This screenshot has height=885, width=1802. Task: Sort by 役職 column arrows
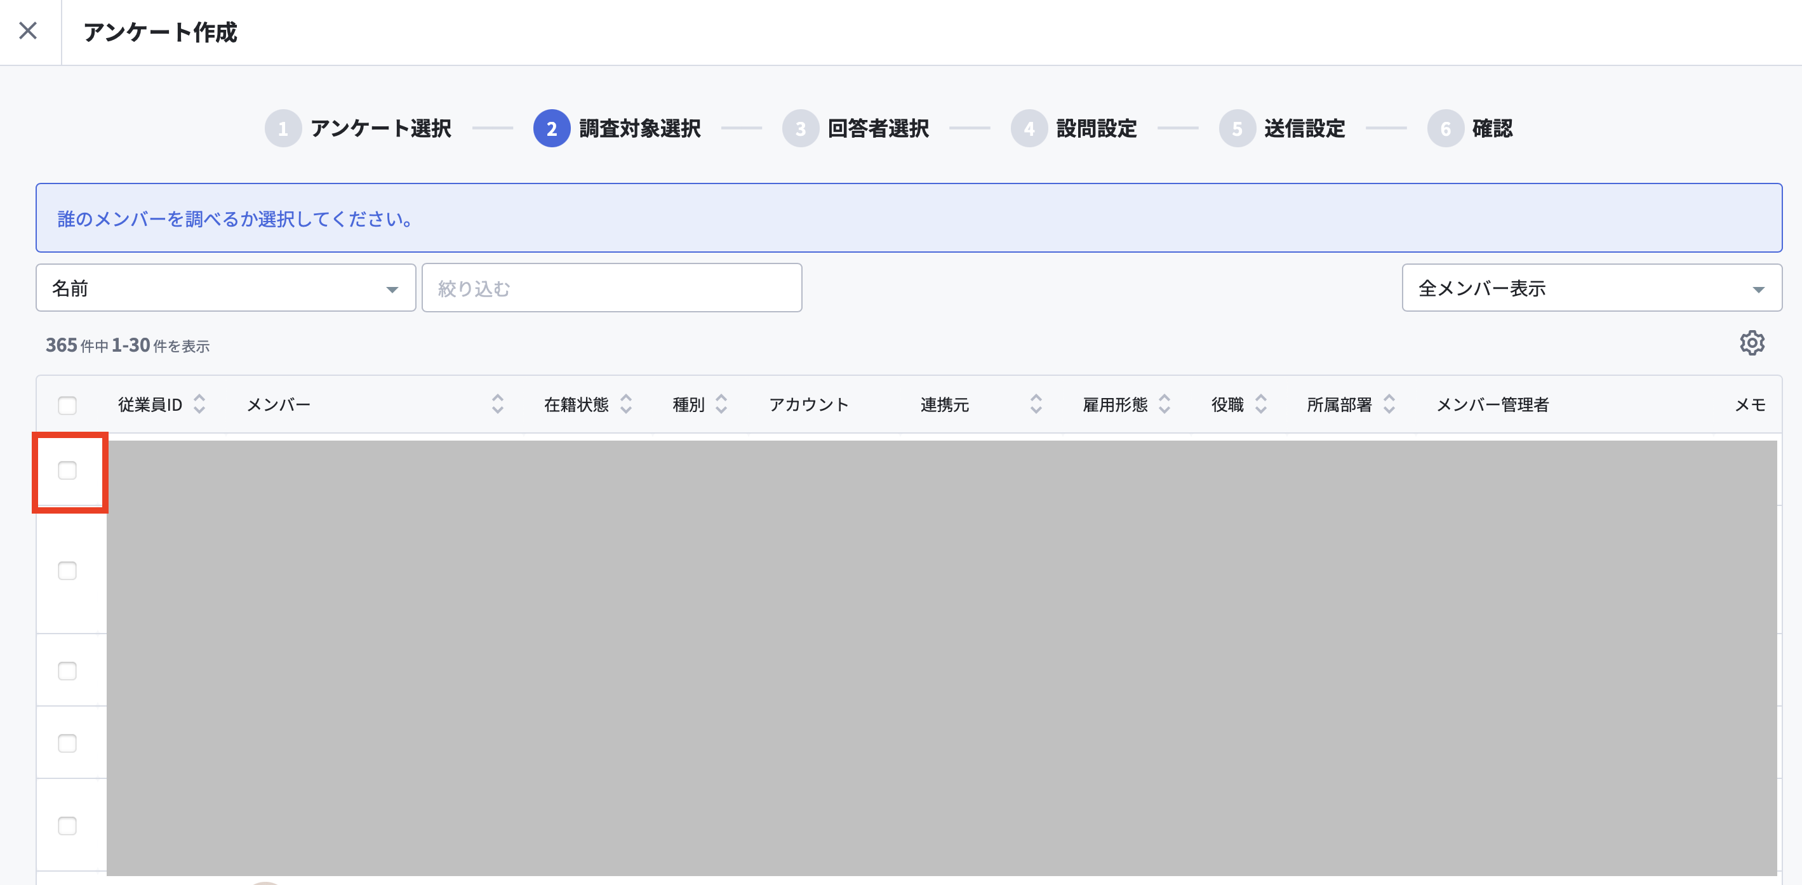click(x=1260, y=404)
